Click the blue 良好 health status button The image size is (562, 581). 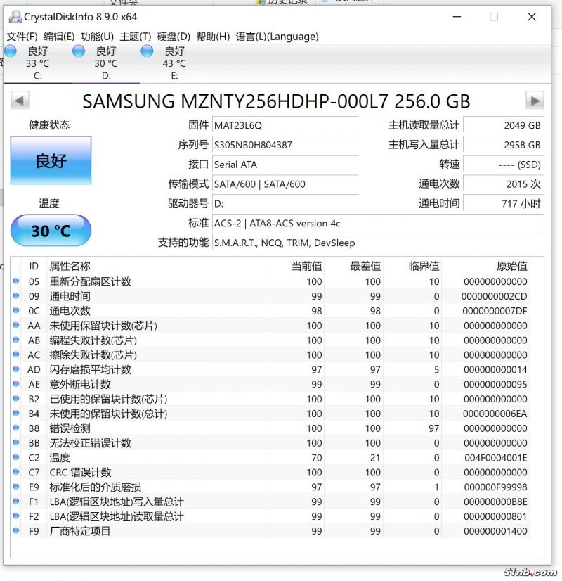point(51,160)
